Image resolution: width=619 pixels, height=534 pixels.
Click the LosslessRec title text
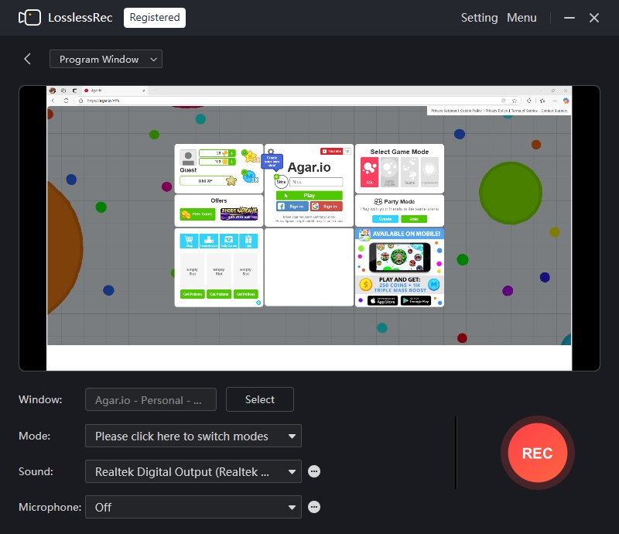tap(80, 18)
